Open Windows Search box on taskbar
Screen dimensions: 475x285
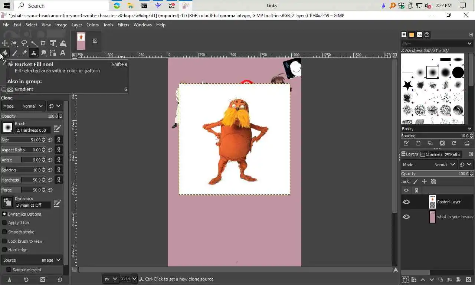61,6
